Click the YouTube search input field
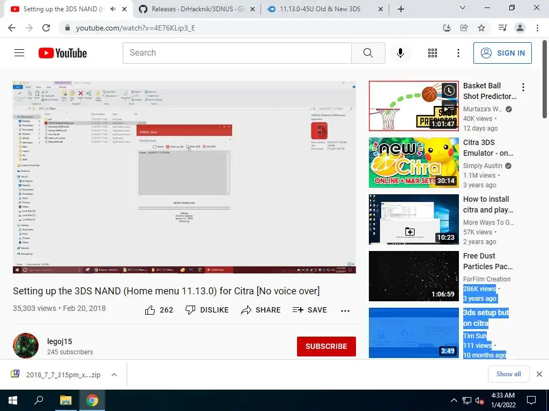Screen dimensions: 549x411 click(x=237, y=53)
